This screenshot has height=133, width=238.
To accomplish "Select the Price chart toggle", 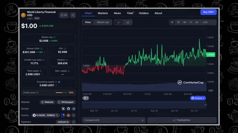I will [x=88, y=22].
